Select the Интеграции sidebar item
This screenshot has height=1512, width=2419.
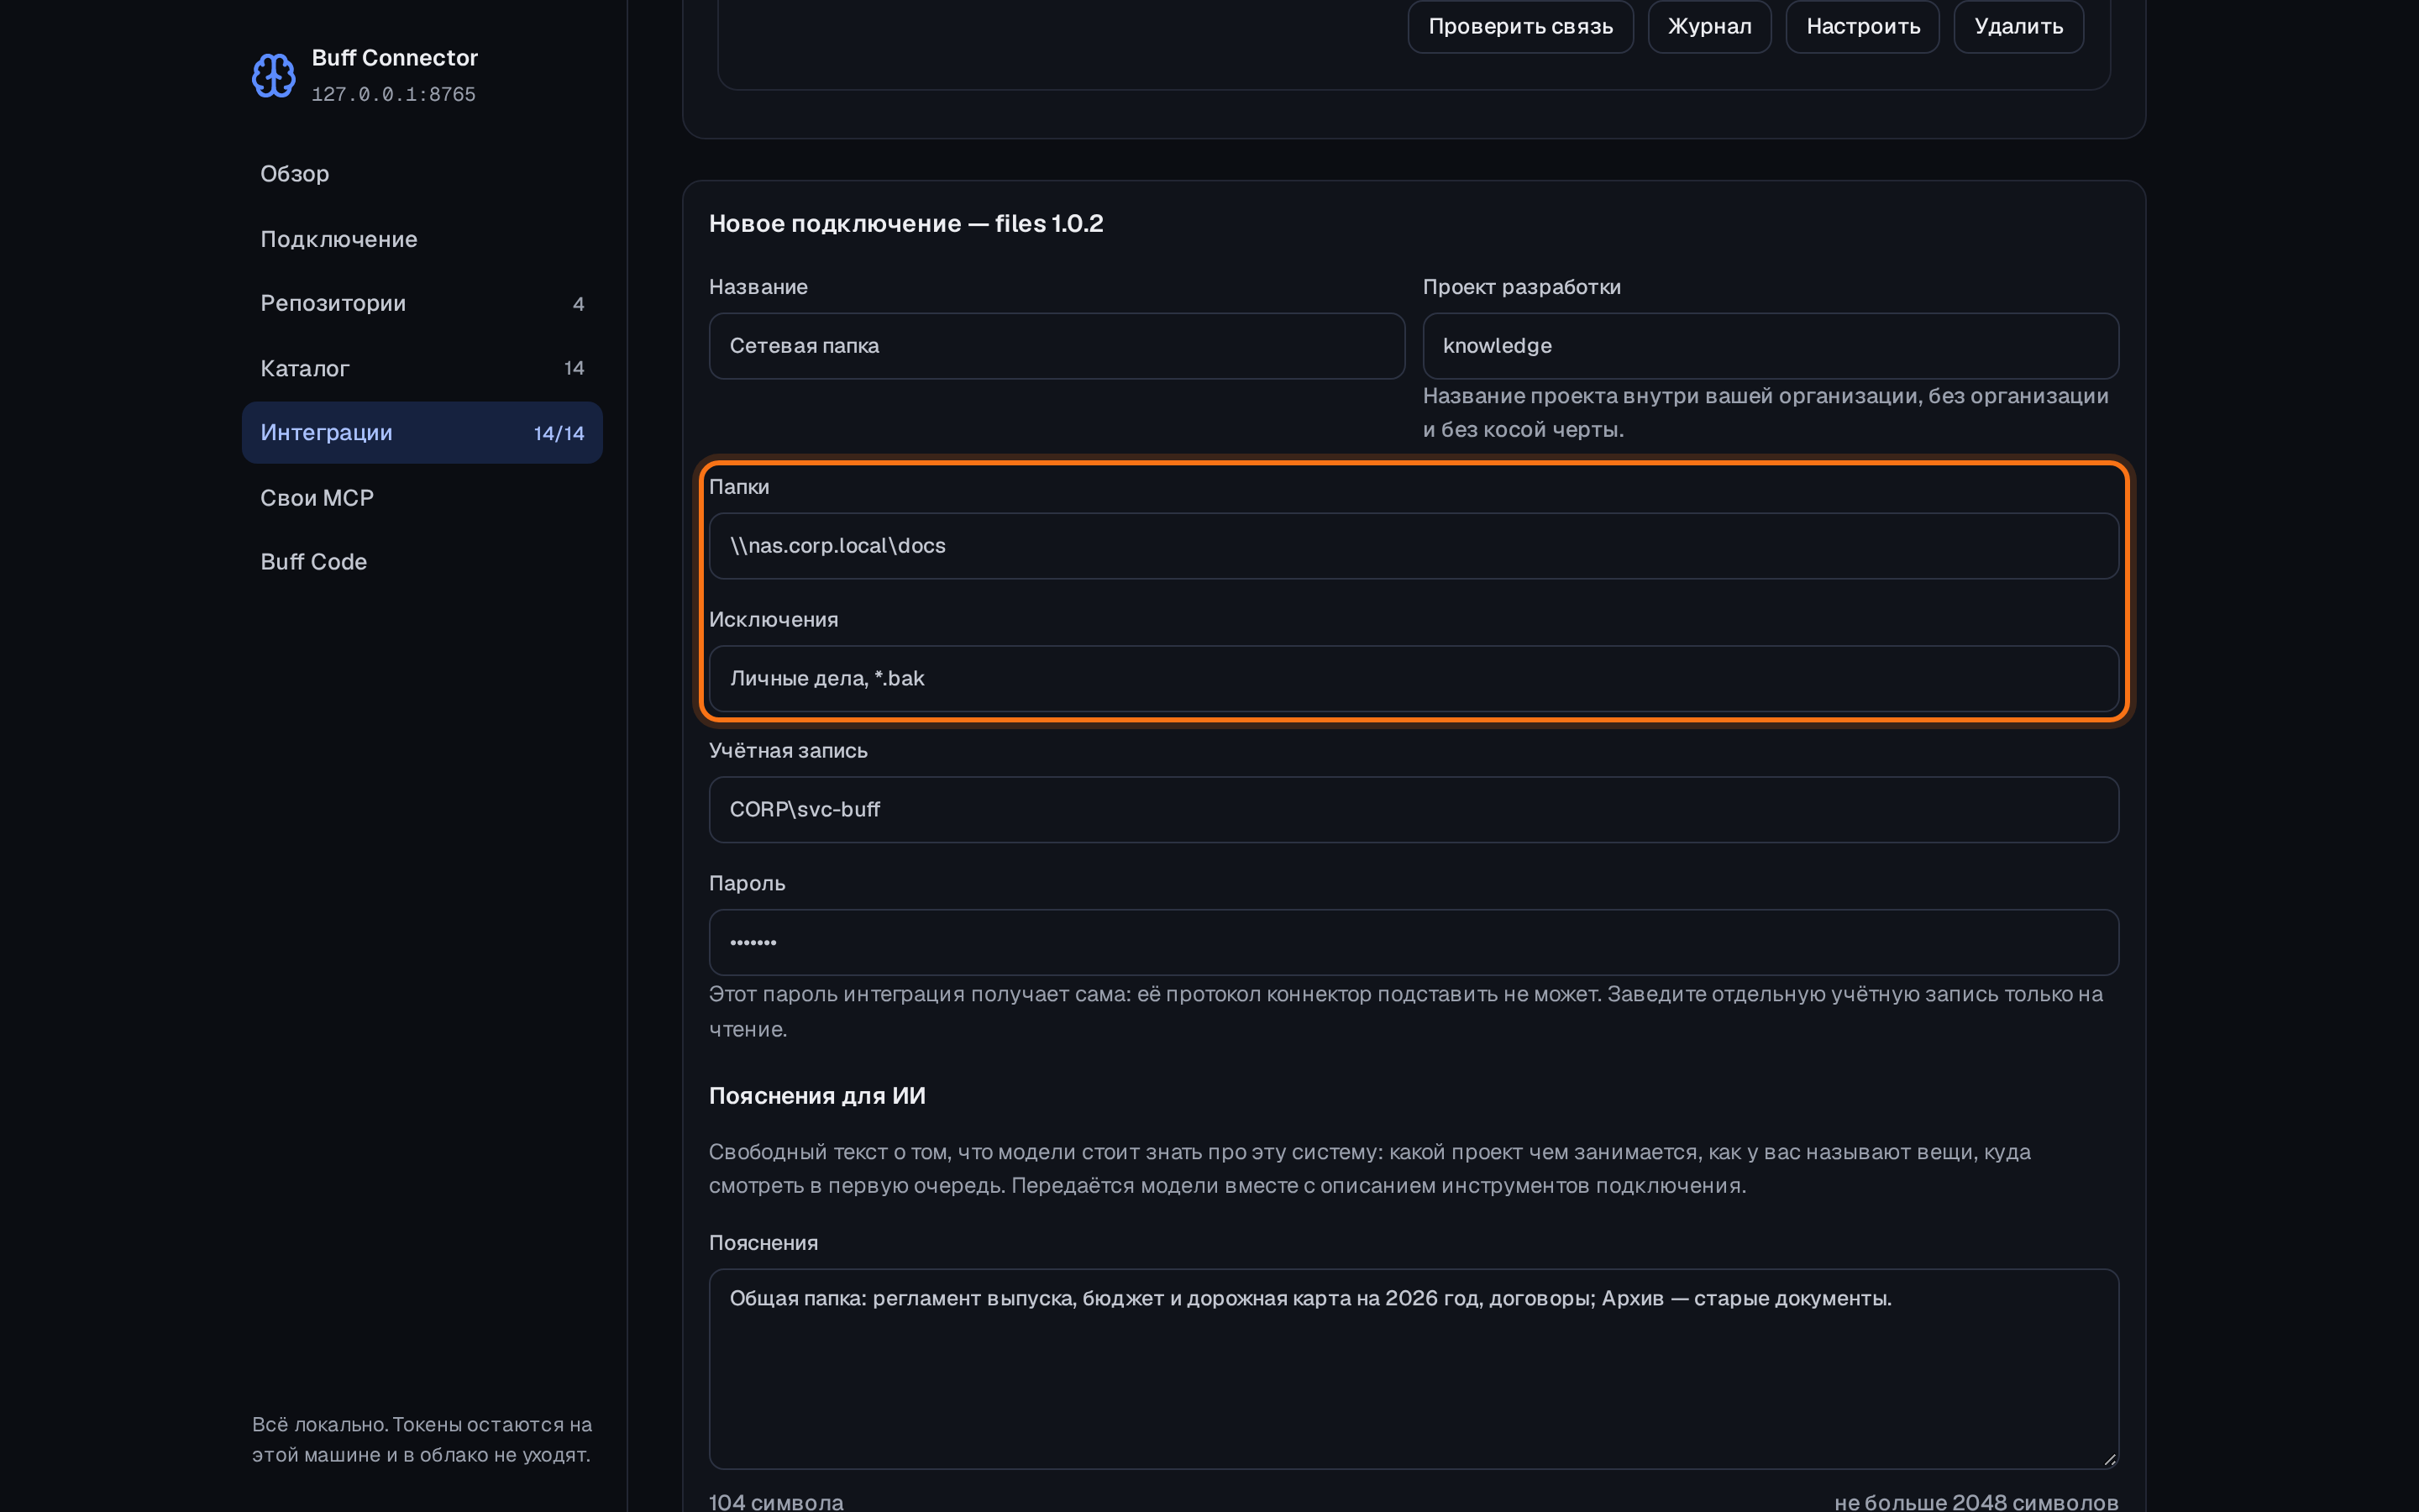pos(422,433)
